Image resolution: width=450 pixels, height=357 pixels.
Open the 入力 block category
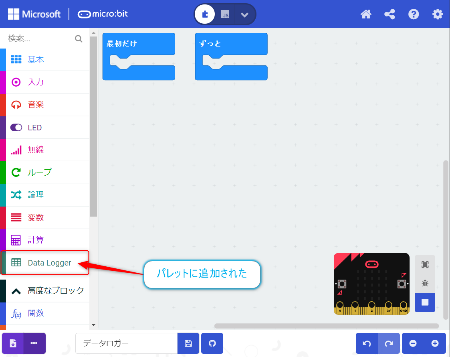pos(36,82)
